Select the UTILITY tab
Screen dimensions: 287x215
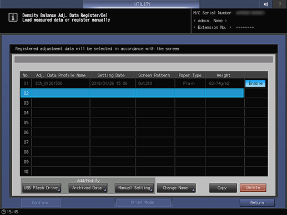142,4
